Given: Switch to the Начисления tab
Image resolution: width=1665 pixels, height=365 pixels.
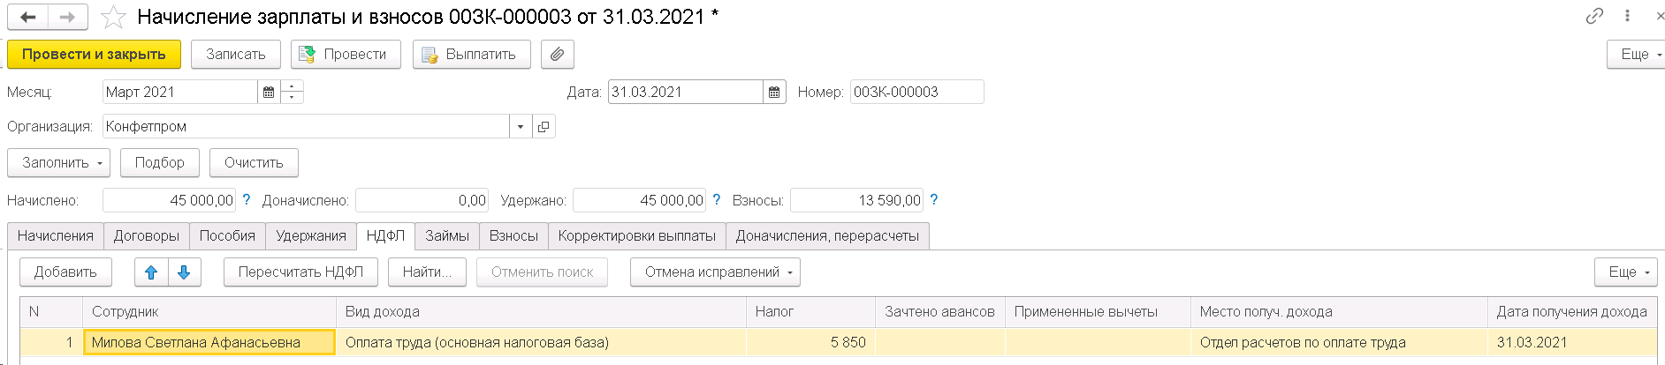Looking at the screenshot, I should tap(55, 235).
